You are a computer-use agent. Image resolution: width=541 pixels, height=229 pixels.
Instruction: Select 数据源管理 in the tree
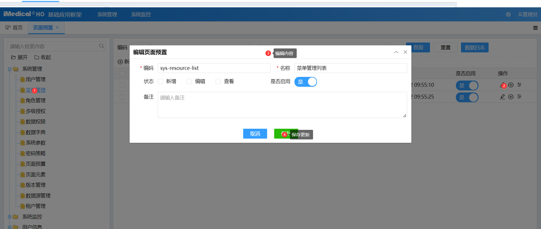tap(38, 195)
